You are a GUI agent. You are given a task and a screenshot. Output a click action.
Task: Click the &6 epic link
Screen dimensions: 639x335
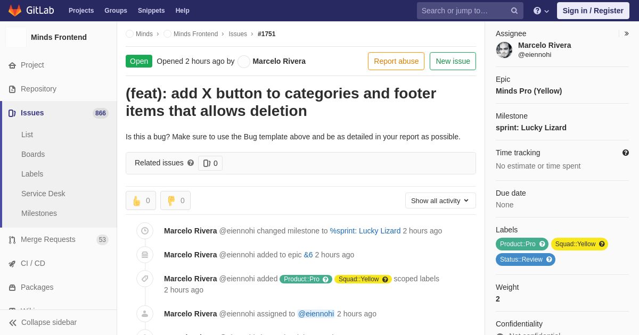pyautogui.click(x=308, y=255)
